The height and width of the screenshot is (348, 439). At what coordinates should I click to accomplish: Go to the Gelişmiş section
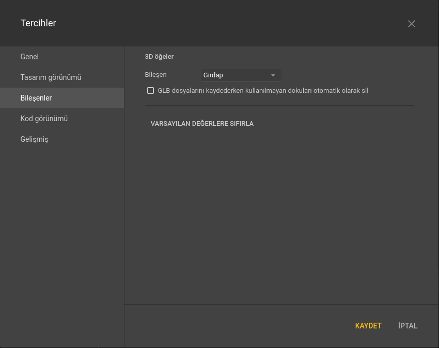click(34, 139)
